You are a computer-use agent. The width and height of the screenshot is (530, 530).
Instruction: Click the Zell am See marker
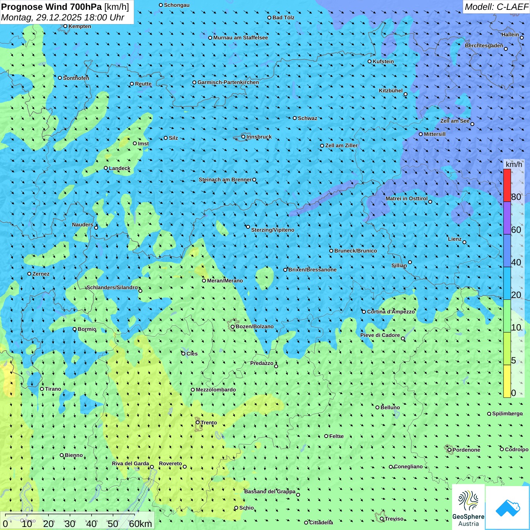click(472, 124)
